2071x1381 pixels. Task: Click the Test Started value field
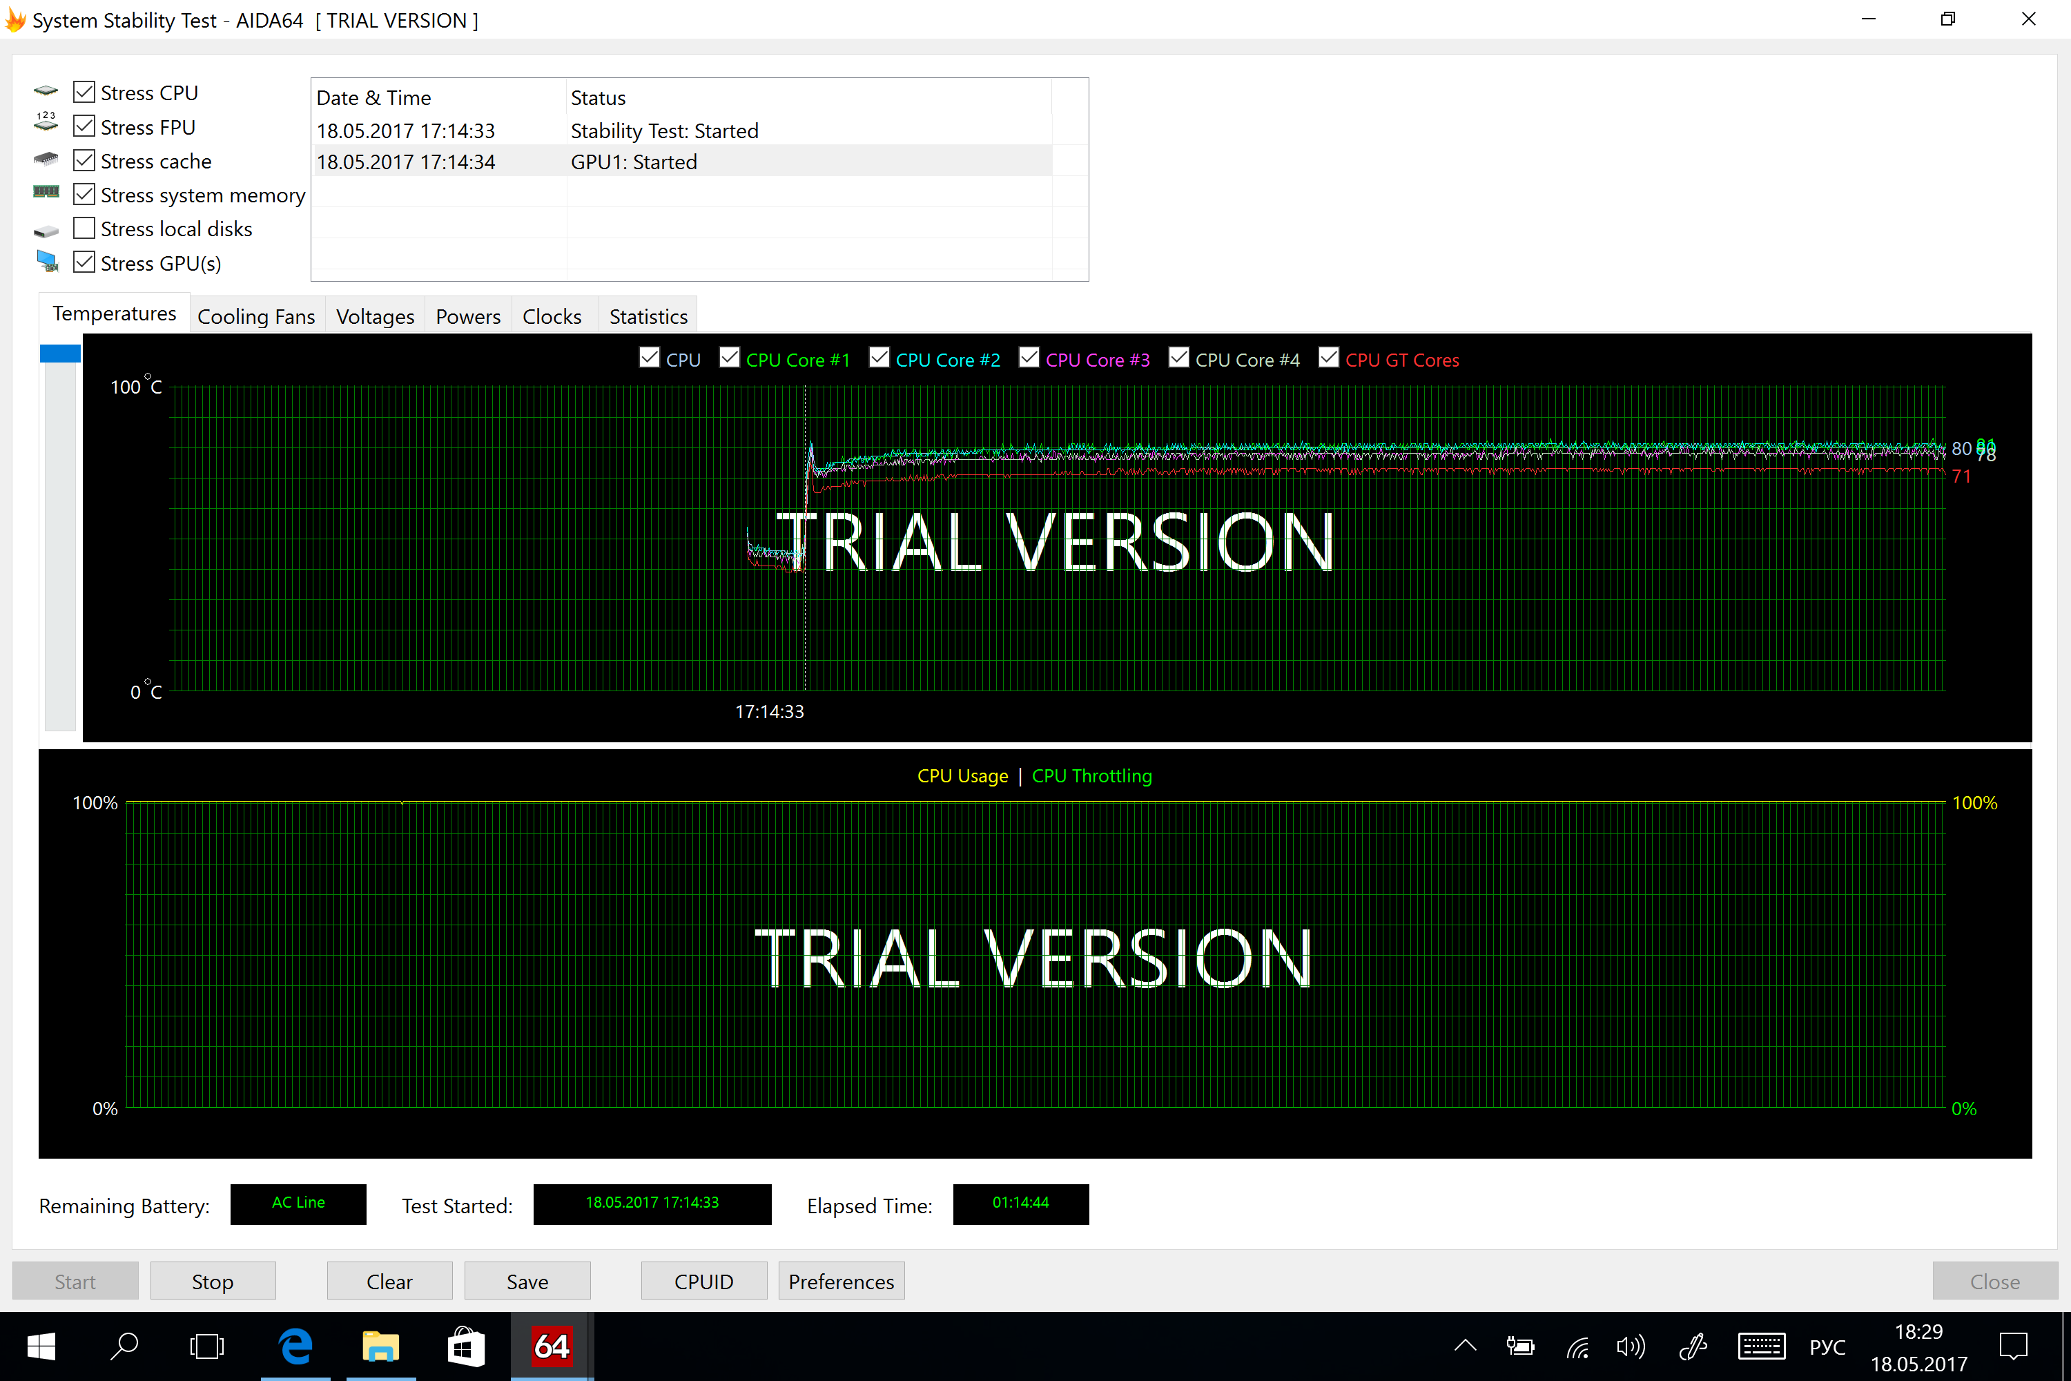[x=652, y=1203]
